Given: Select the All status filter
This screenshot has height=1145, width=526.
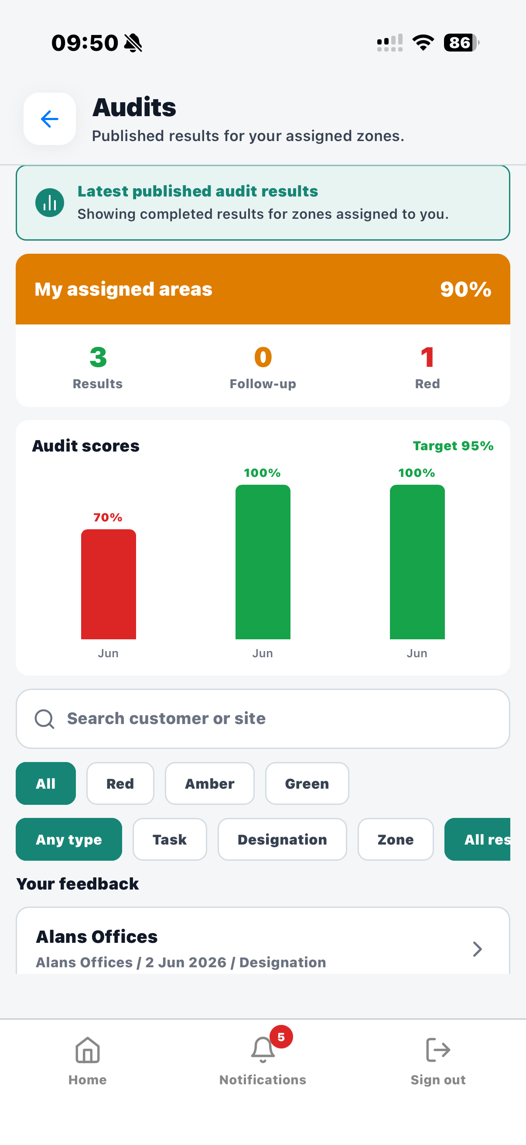Looking at the screenshot, I should (x=46, y=783).
